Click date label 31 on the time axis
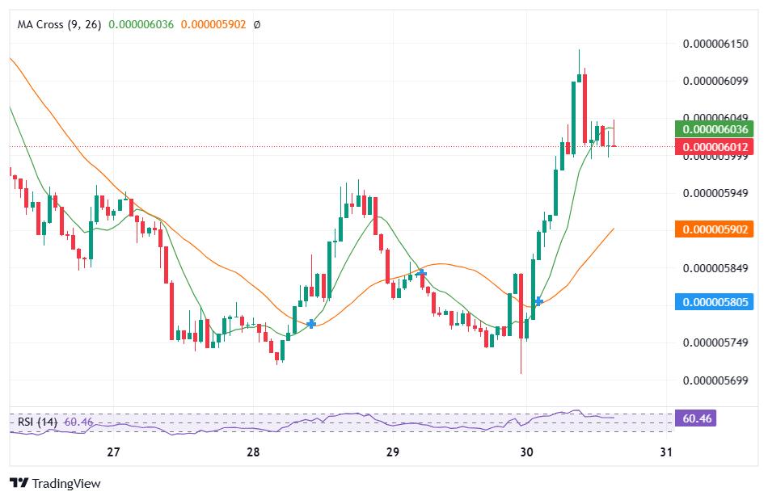 (666, 453)
